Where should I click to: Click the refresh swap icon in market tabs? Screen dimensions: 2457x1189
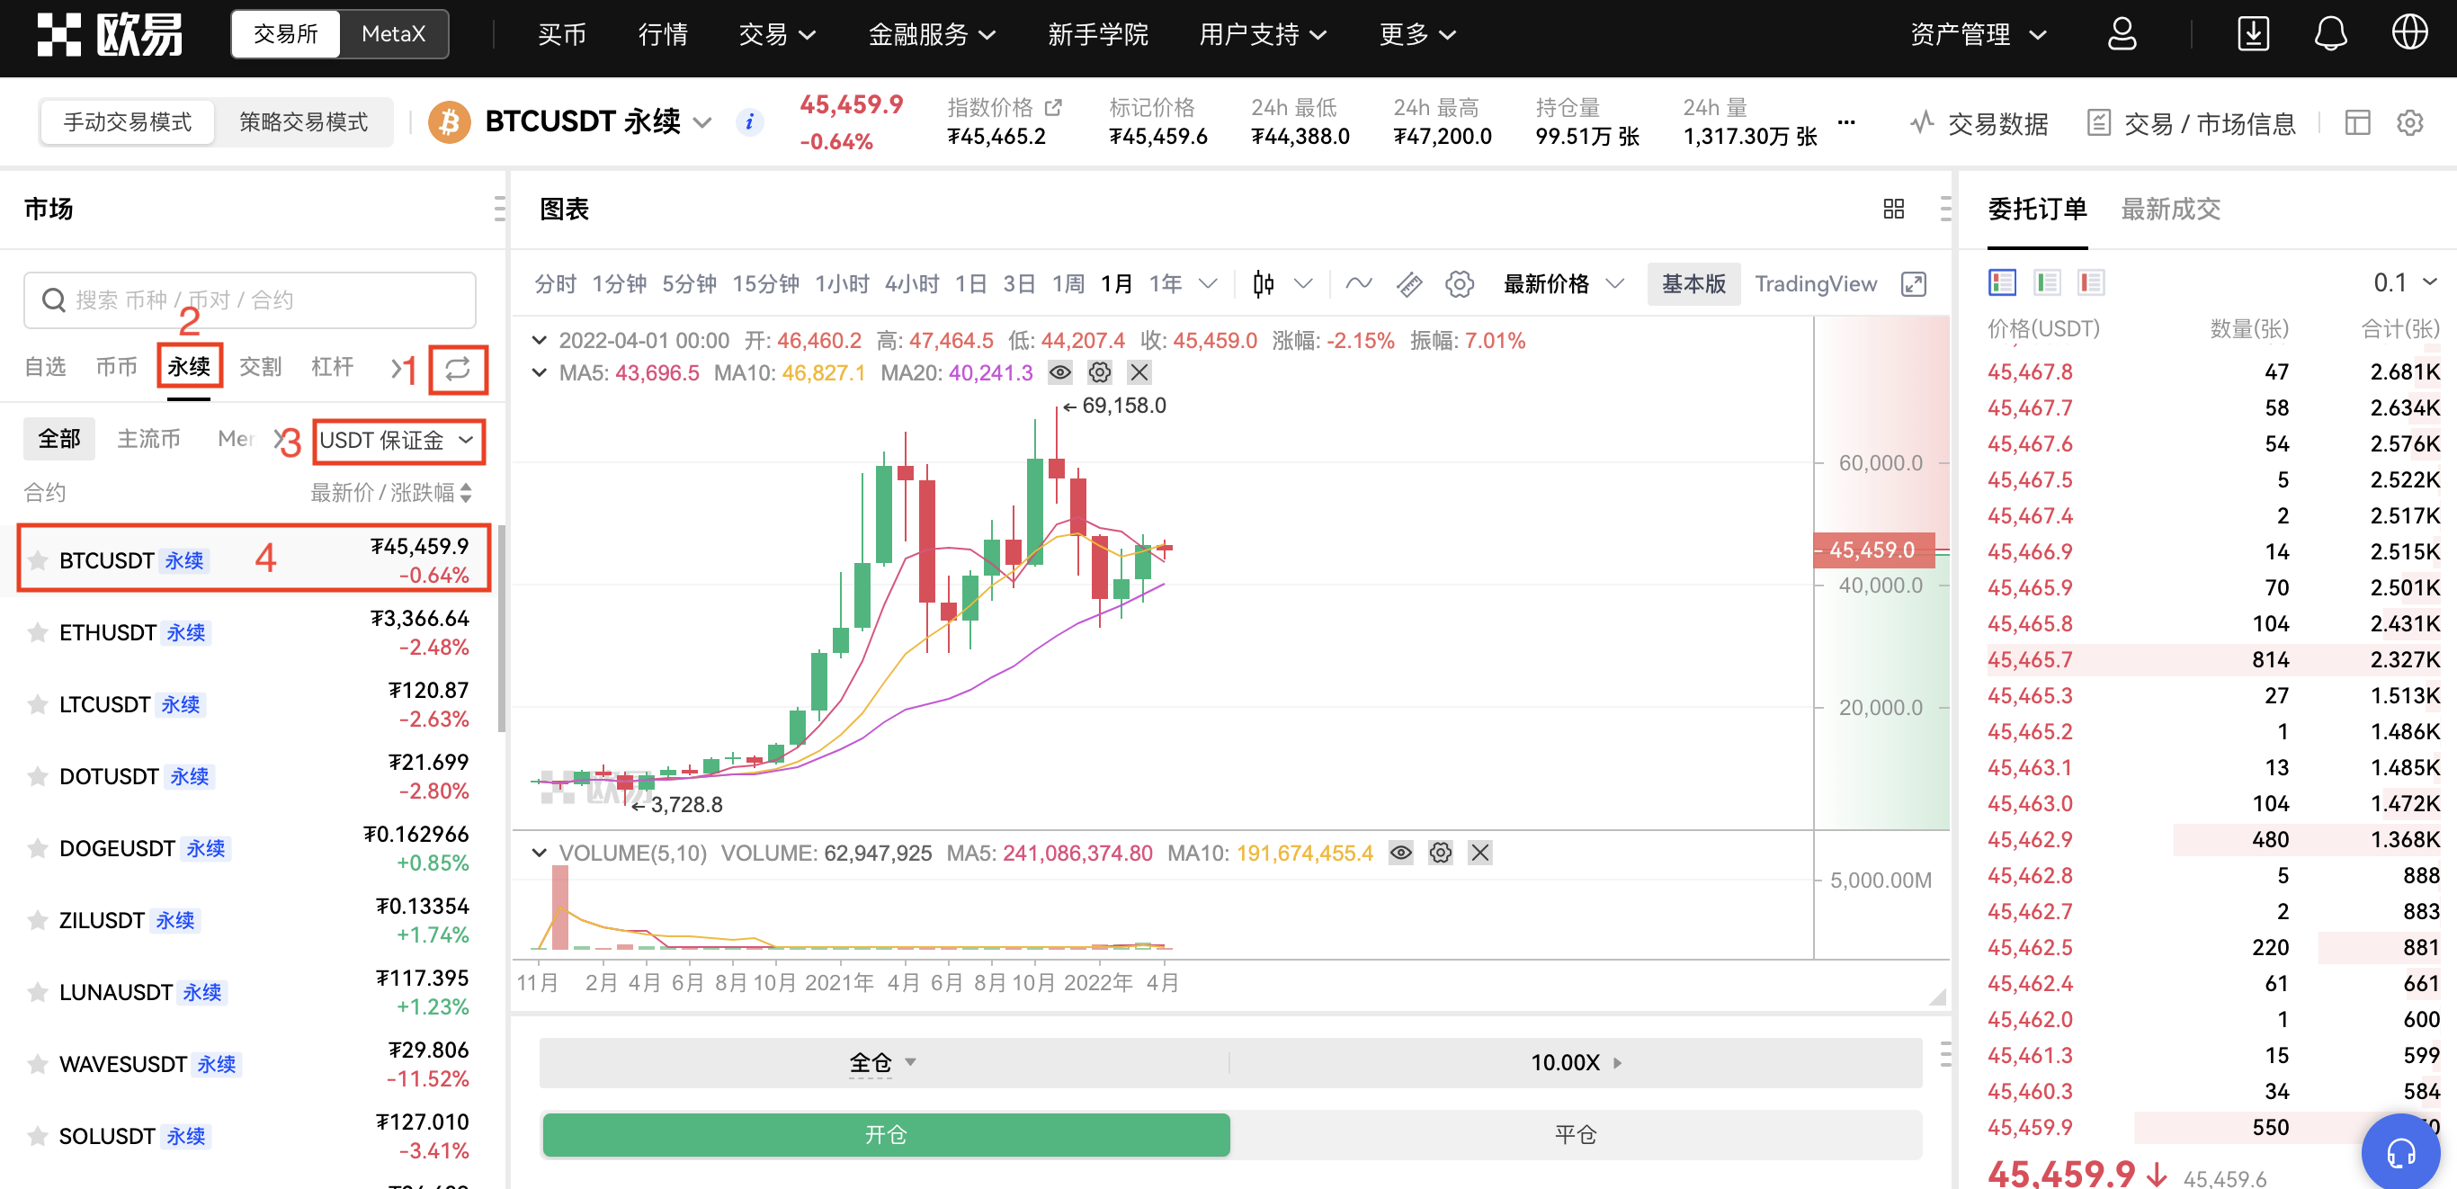click(458, 369)
